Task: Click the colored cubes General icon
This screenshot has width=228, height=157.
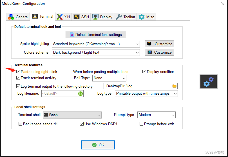Action: click(11, 17)
